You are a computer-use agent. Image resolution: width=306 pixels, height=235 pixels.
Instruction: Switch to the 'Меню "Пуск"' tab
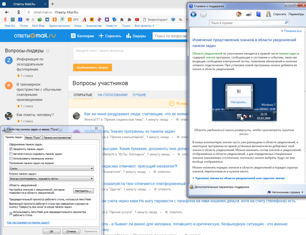click(33, 137)
